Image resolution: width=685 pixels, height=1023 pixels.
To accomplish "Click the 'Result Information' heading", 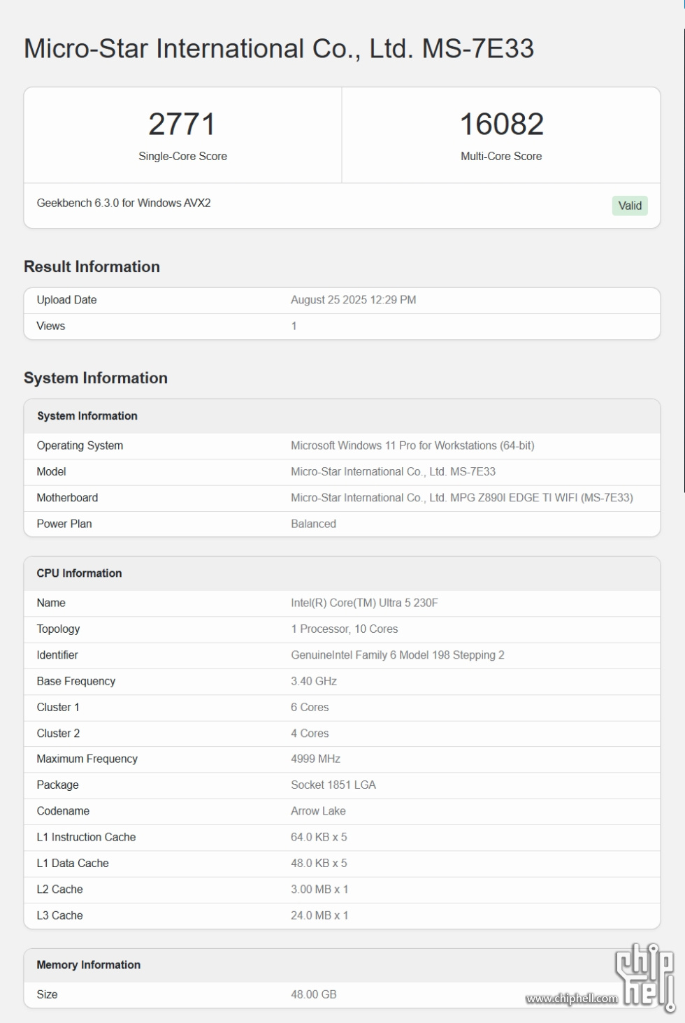I will point(92,266).
